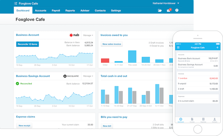Viewport: 223px width, 136px height.
Task: Open the Reports menu tab
Action: [70, 10]
